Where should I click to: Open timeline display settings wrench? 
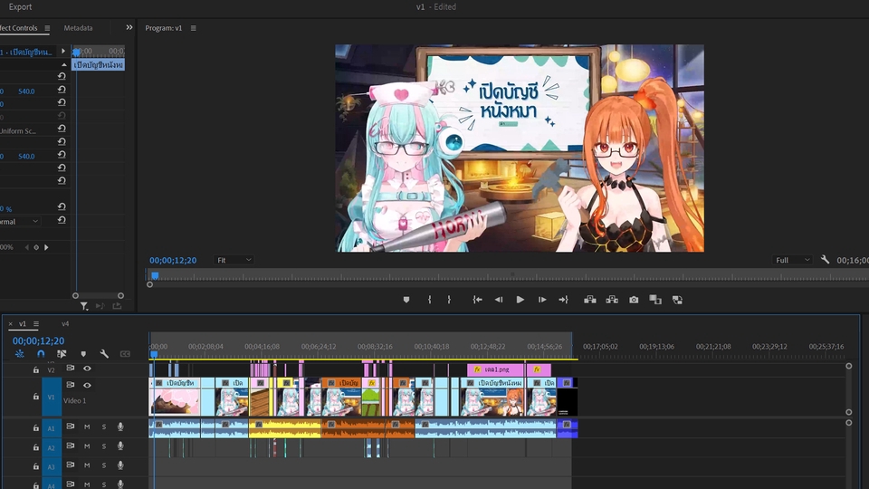coord(104,354)
